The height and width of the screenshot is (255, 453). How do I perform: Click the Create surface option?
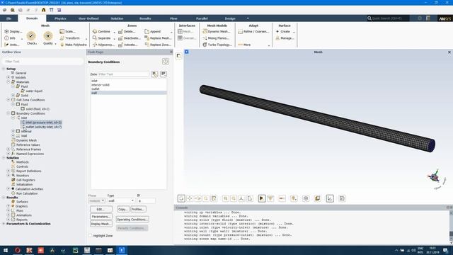(283, 31)
